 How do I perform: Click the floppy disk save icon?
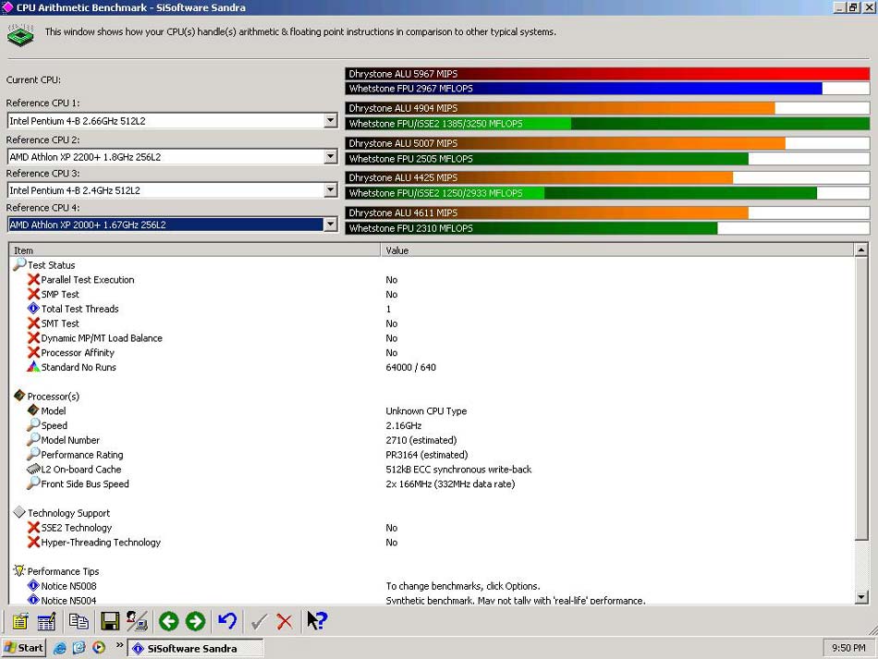point(110,621)
